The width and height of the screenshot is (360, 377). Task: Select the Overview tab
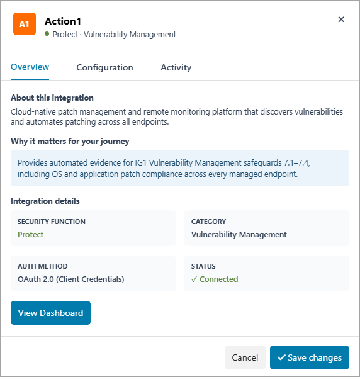pyautogui.click(x=30, y=67)
